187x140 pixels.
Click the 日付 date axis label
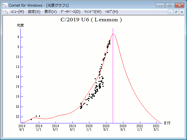(x=167, y=123)
